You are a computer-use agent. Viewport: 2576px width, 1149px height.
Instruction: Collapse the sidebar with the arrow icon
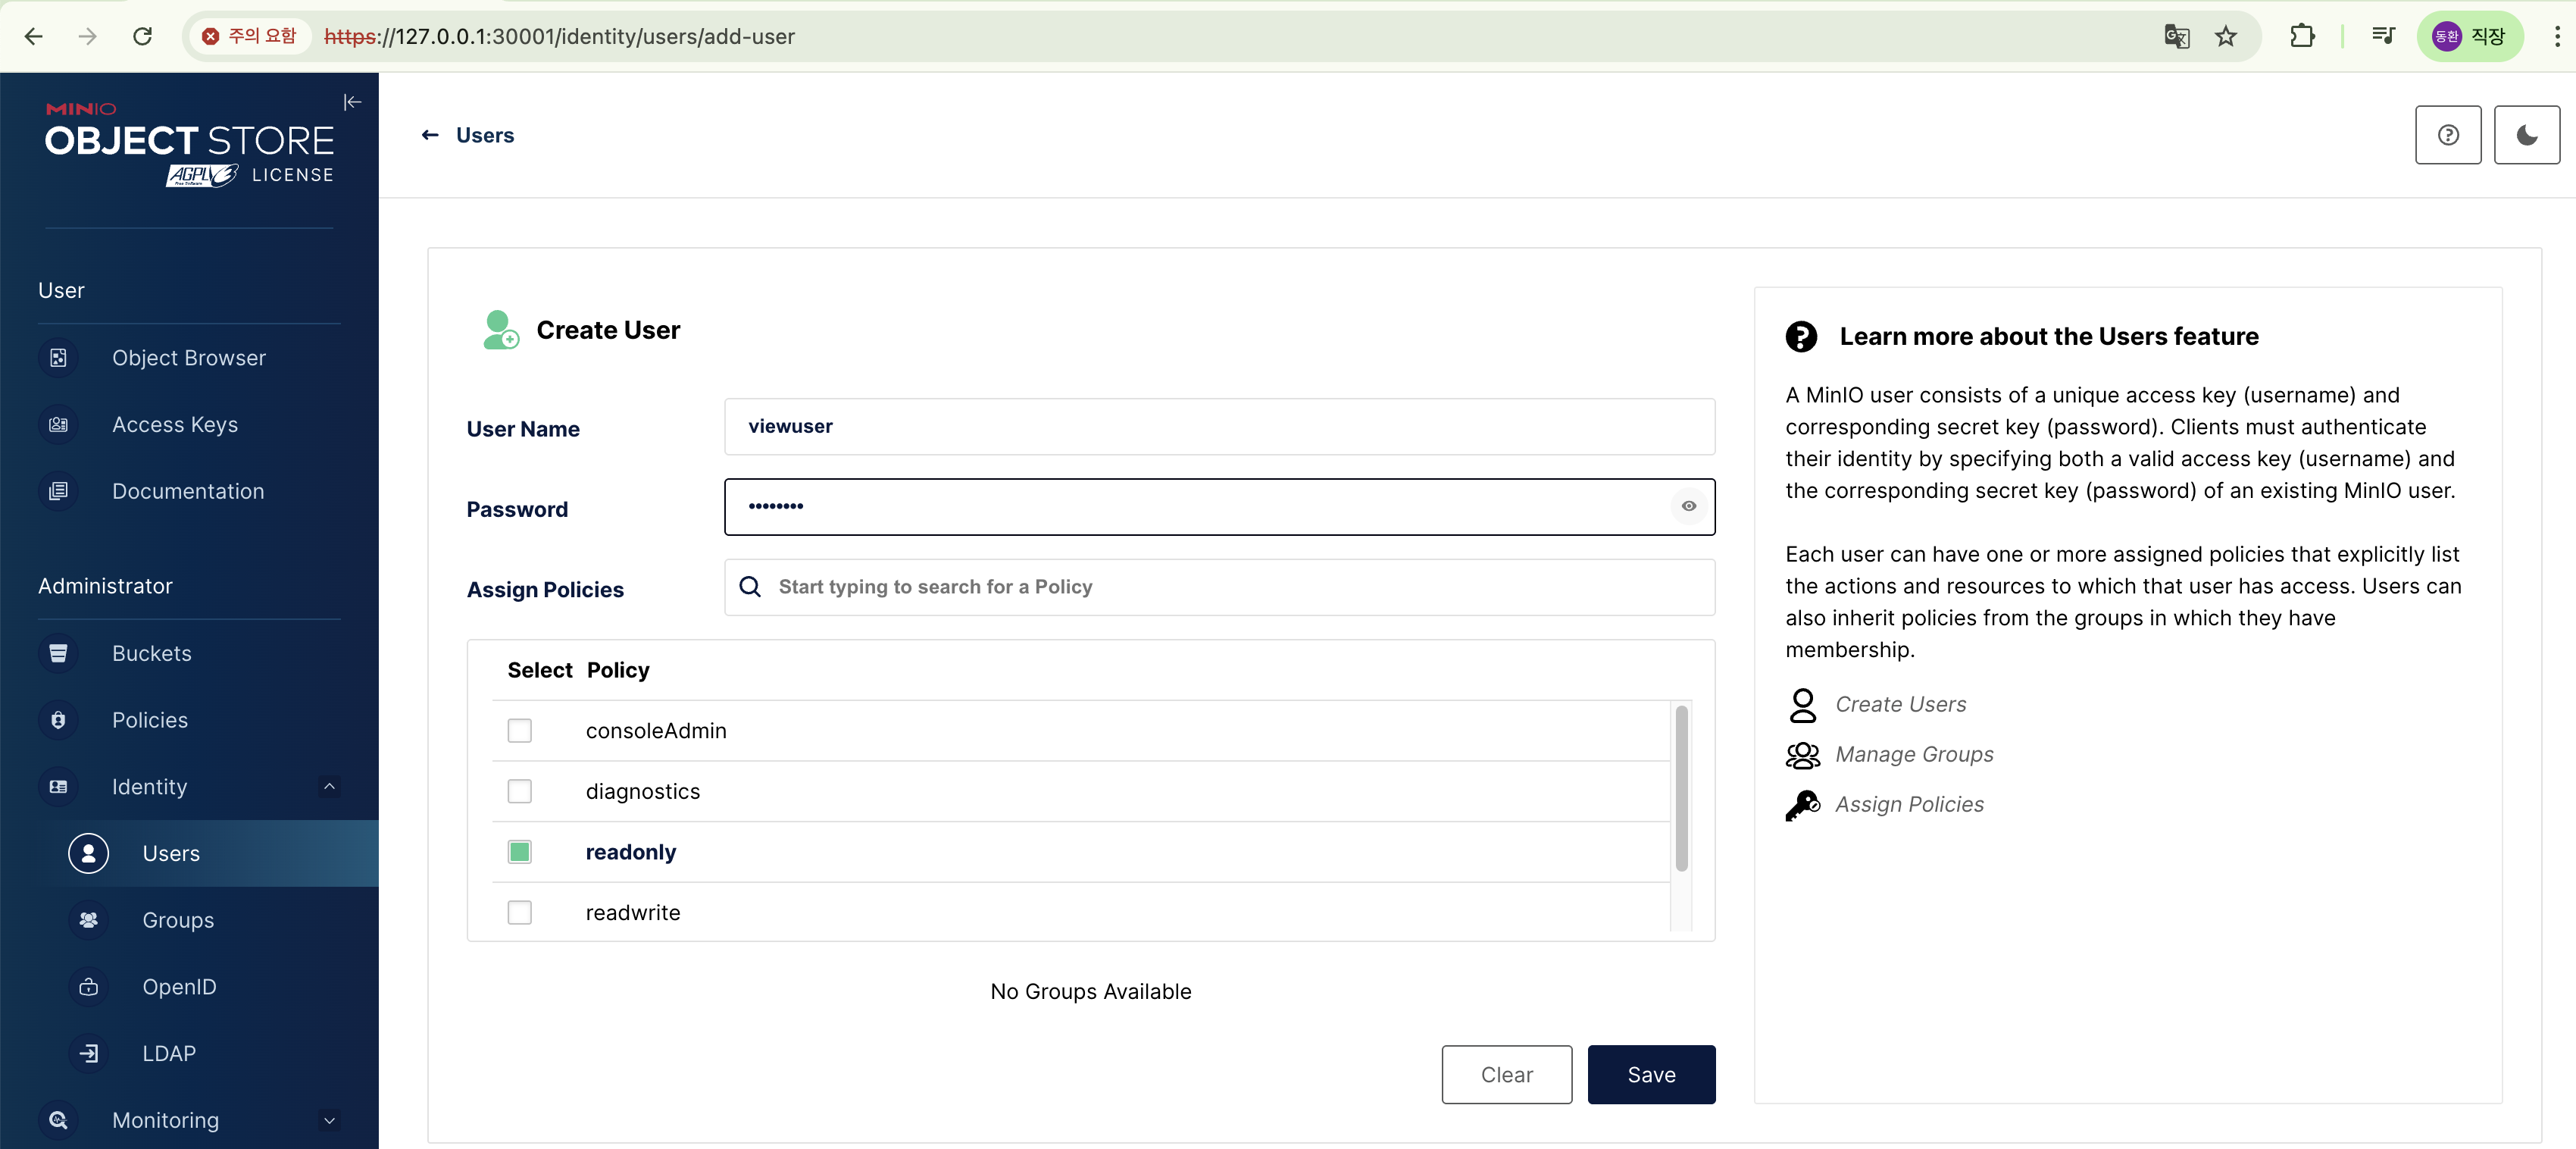[352, 102]
